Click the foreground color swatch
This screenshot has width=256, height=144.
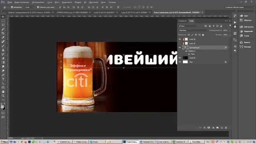2,107
